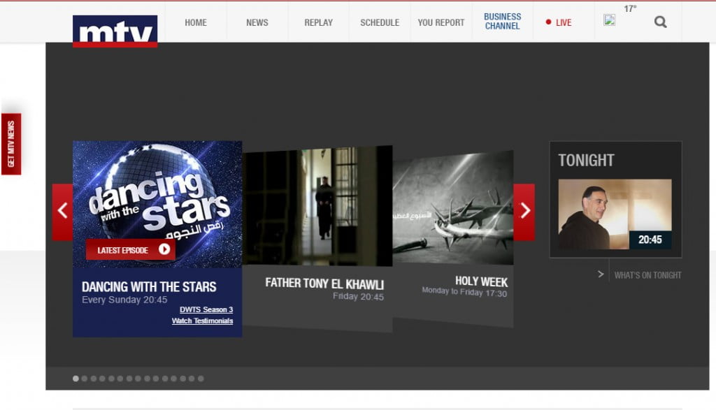This screenshot has height=410, width=716.
Task: Open the Watch Testimonials link
Action: pos(202,321)
